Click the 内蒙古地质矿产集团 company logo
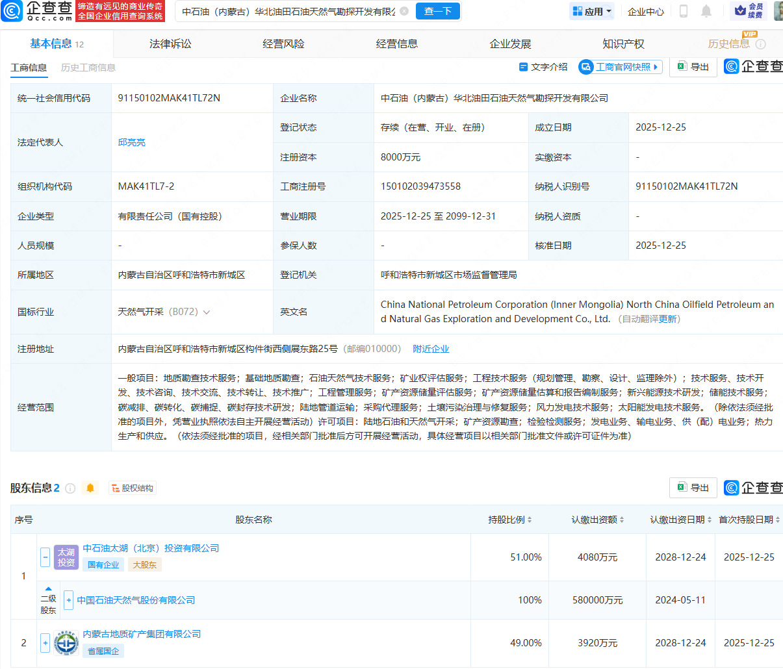 click(66, 643)
